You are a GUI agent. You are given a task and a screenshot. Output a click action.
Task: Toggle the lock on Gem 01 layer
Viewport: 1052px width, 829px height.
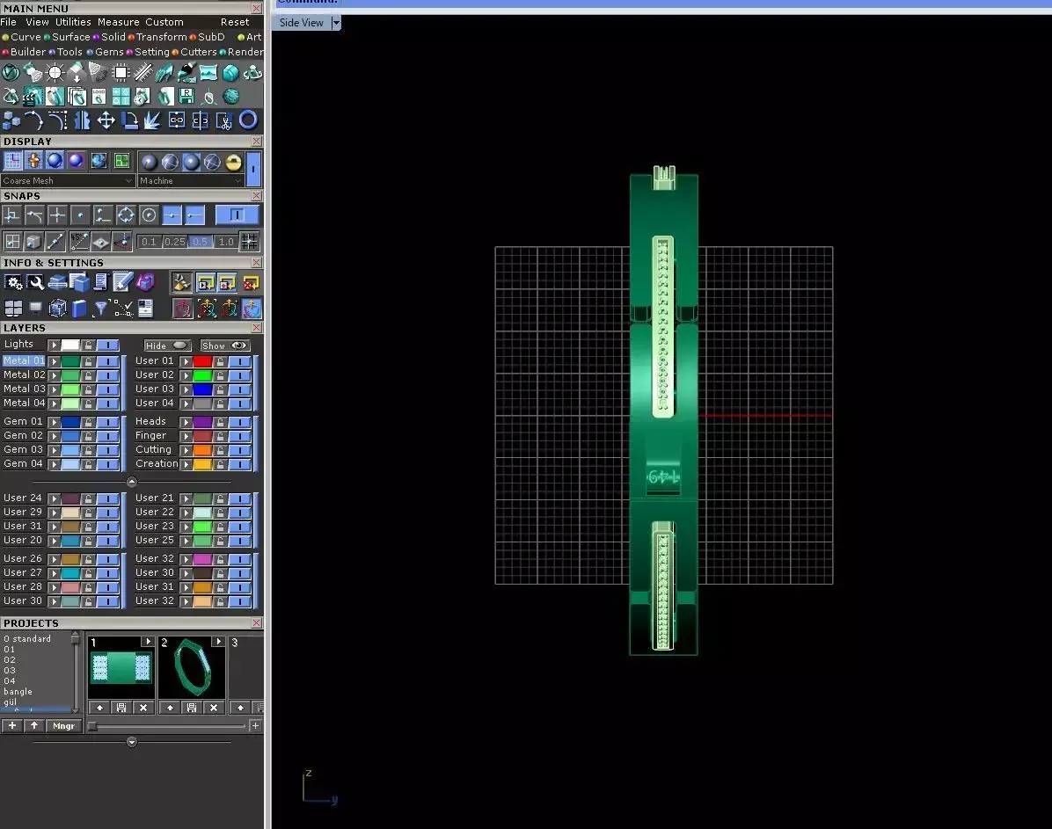coord(88,423)
